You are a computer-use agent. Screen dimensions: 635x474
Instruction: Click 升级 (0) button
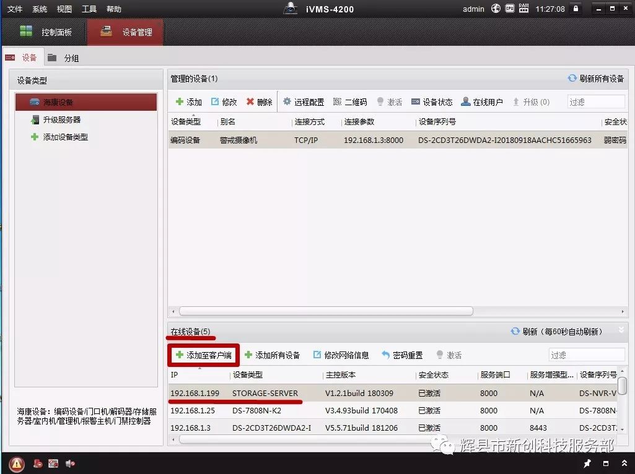[531, 102]
